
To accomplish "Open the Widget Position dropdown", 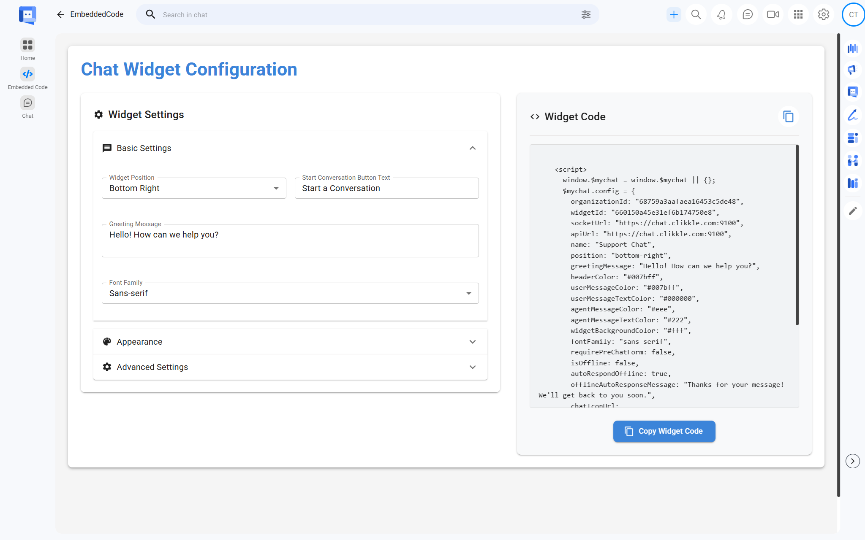I will [x=194, y=188].
